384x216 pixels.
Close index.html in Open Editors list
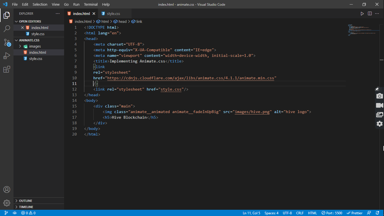coord(22,27)
